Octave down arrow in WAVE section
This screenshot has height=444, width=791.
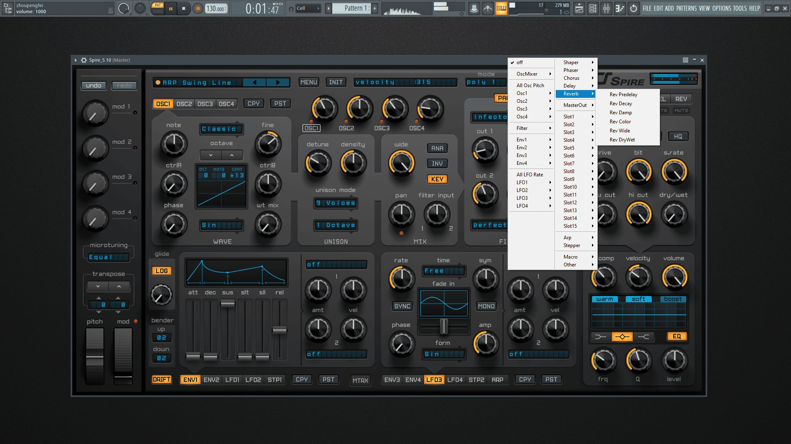211,155
